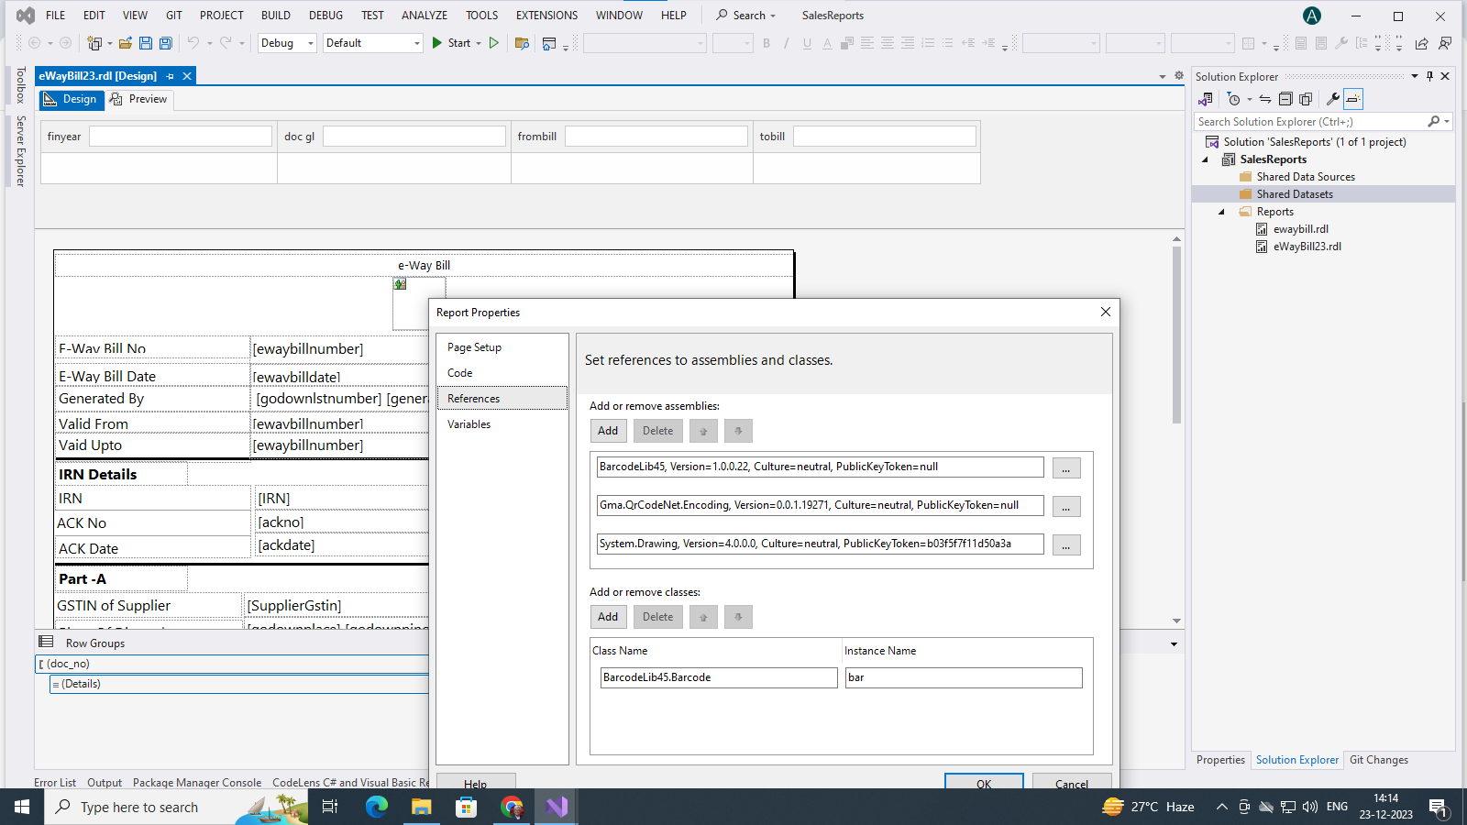The height and width of the screenshot is (825, 1467).
Task: Click the New Project toolbar icon
Action: pos(94,43)
